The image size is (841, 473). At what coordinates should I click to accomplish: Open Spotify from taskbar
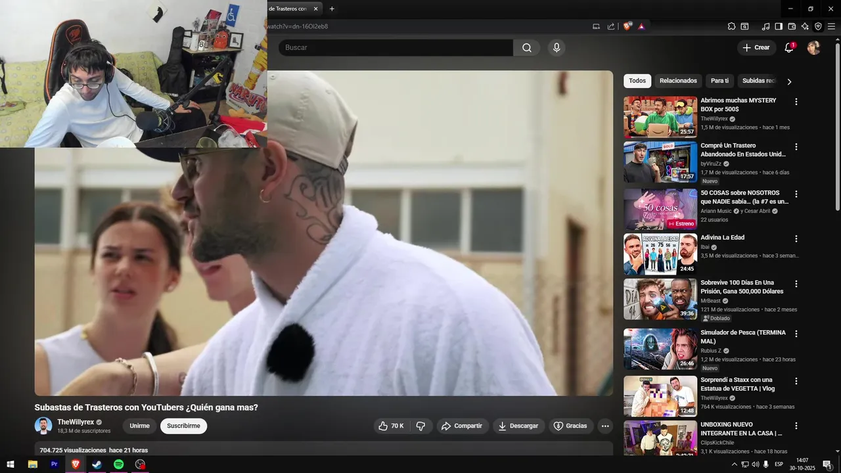click(118, 464)
